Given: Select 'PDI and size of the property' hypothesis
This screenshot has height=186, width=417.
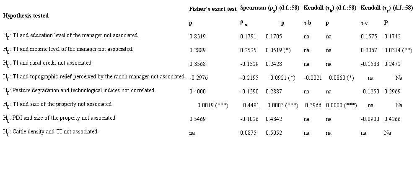Looking at the screenshot, I should click(64, 118).
